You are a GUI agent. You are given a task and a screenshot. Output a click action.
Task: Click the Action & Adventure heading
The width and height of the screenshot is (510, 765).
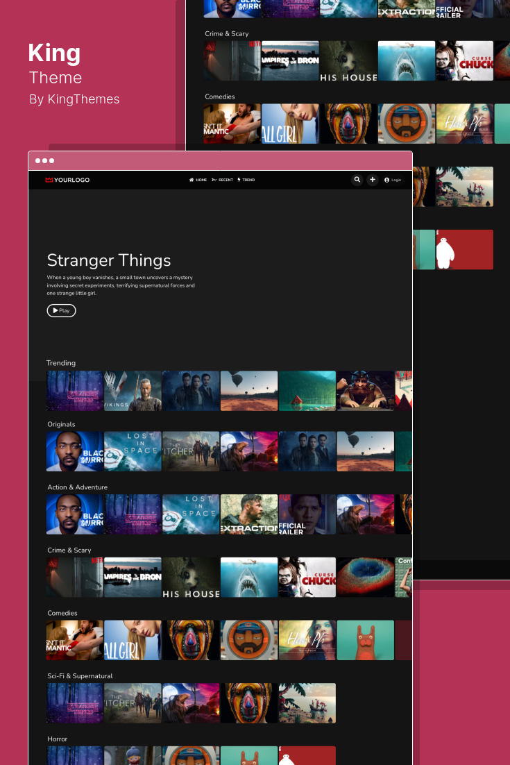click(x=78, y=487)
